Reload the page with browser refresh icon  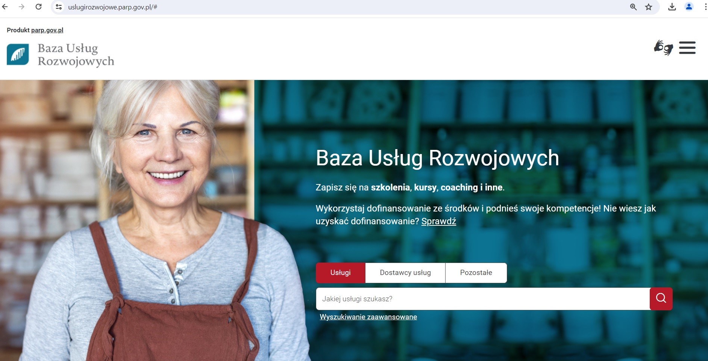coord(38,7)
